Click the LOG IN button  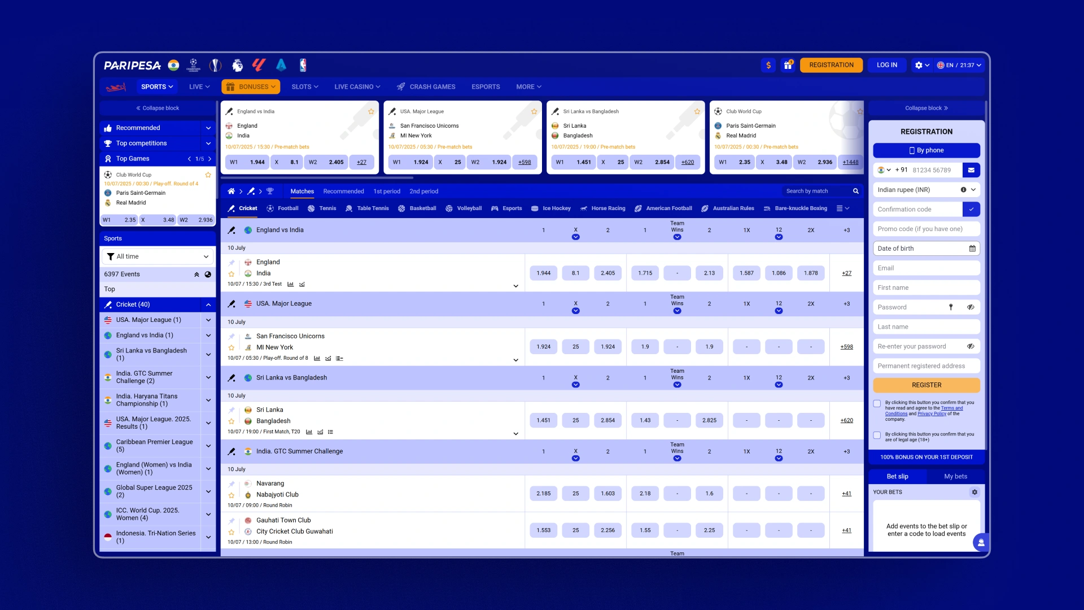click(x=886, y=65)
